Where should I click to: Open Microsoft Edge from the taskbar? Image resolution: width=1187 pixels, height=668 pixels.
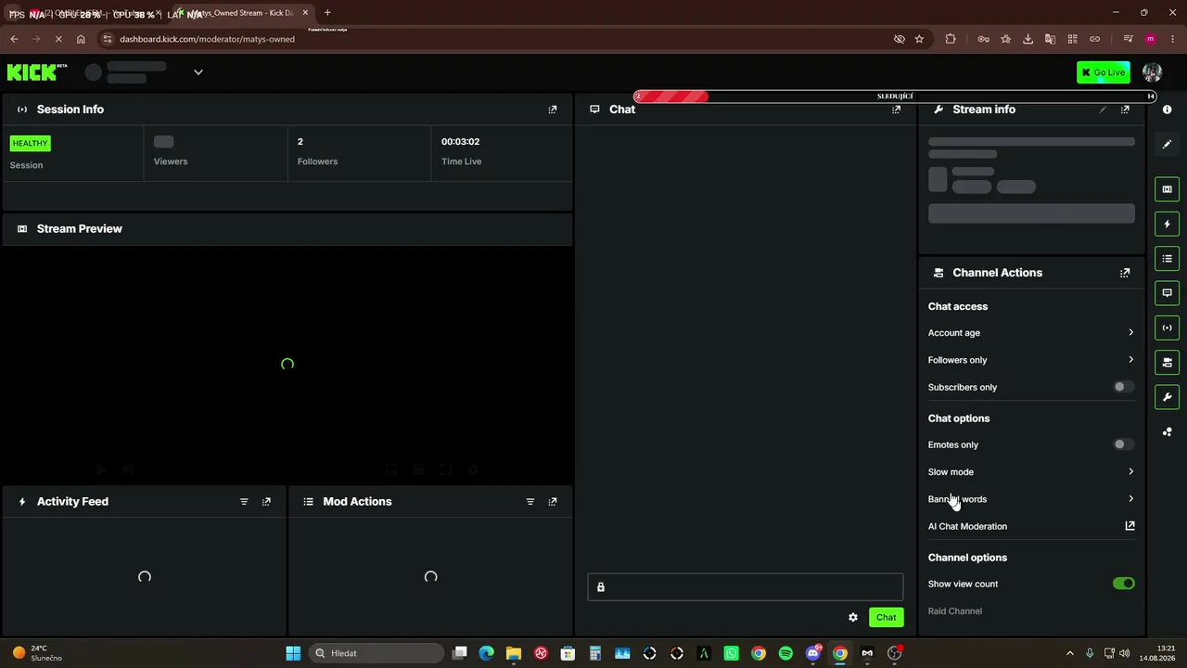pyautogui.click(x=487, y=653)
